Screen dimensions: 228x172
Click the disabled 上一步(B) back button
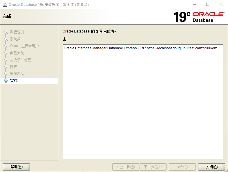click(126, 167)
